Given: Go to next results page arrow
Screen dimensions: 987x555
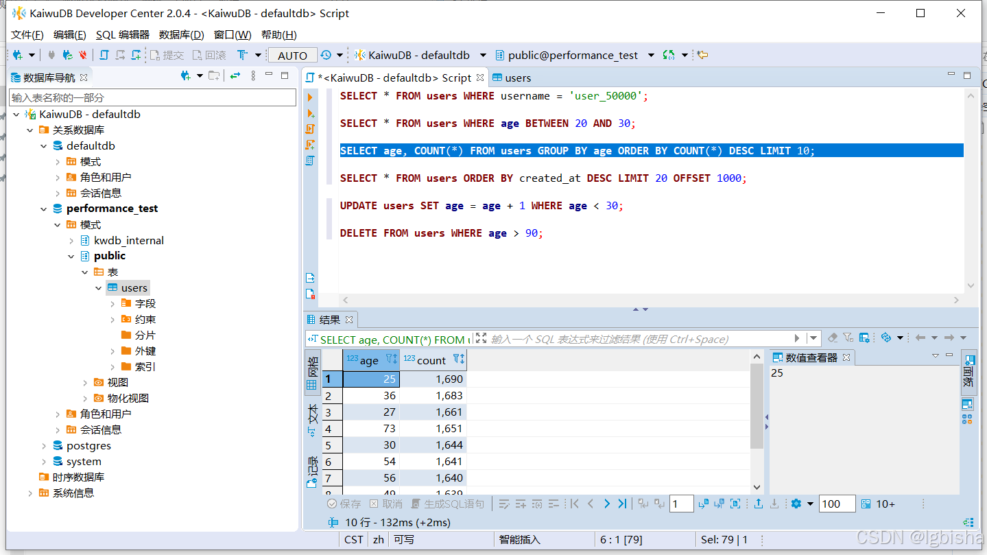Looking at the screenshot, I should 606,504.
